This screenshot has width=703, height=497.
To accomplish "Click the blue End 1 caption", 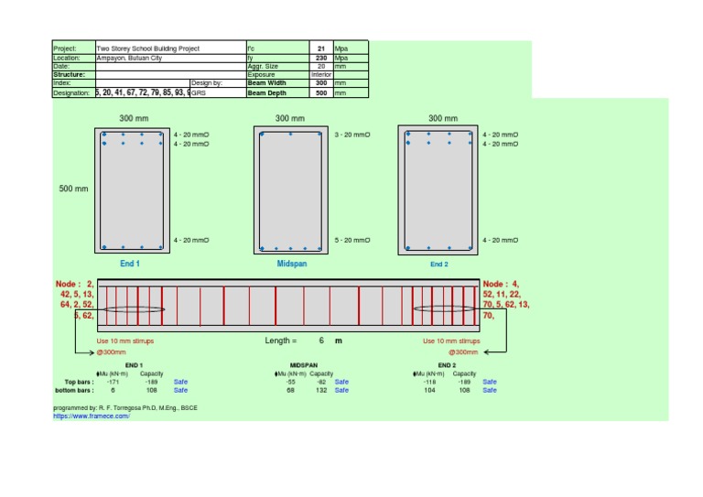I will pyautogui.click(x=130, y=264).
